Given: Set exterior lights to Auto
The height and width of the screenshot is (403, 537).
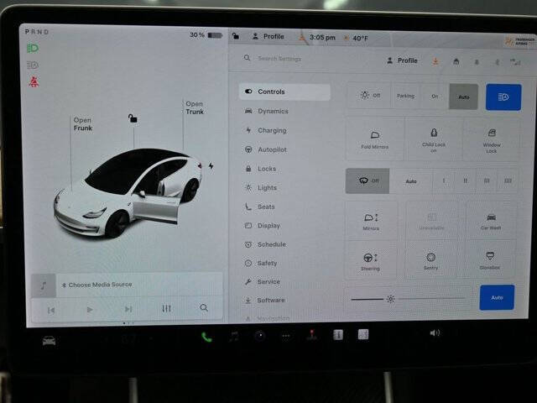Looking at the screenshot, I should tap(463, 97).
